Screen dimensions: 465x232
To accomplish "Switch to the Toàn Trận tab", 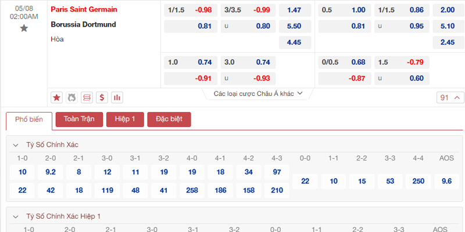I will 79,119.
